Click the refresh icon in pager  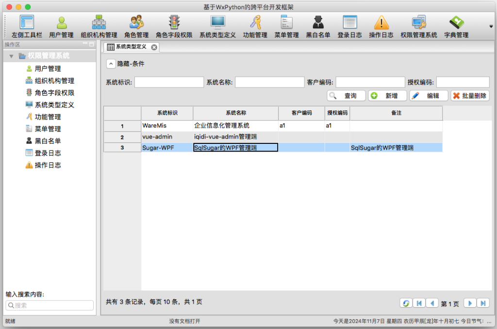[x=406, y=303]
